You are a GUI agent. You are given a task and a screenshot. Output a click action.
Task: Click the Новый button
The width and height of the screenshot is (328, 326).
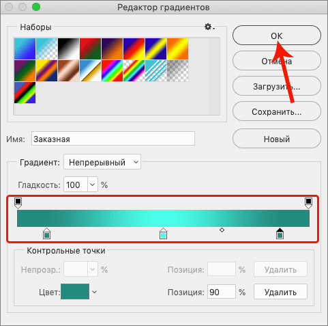pyautogui.click(x=277, y=139)
